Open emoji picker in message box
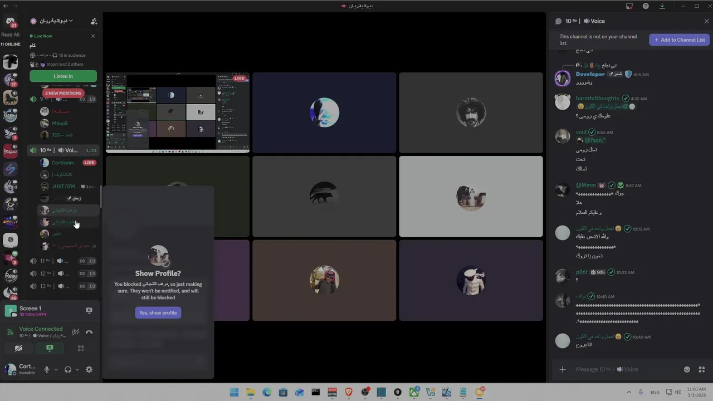 point(687,369)
